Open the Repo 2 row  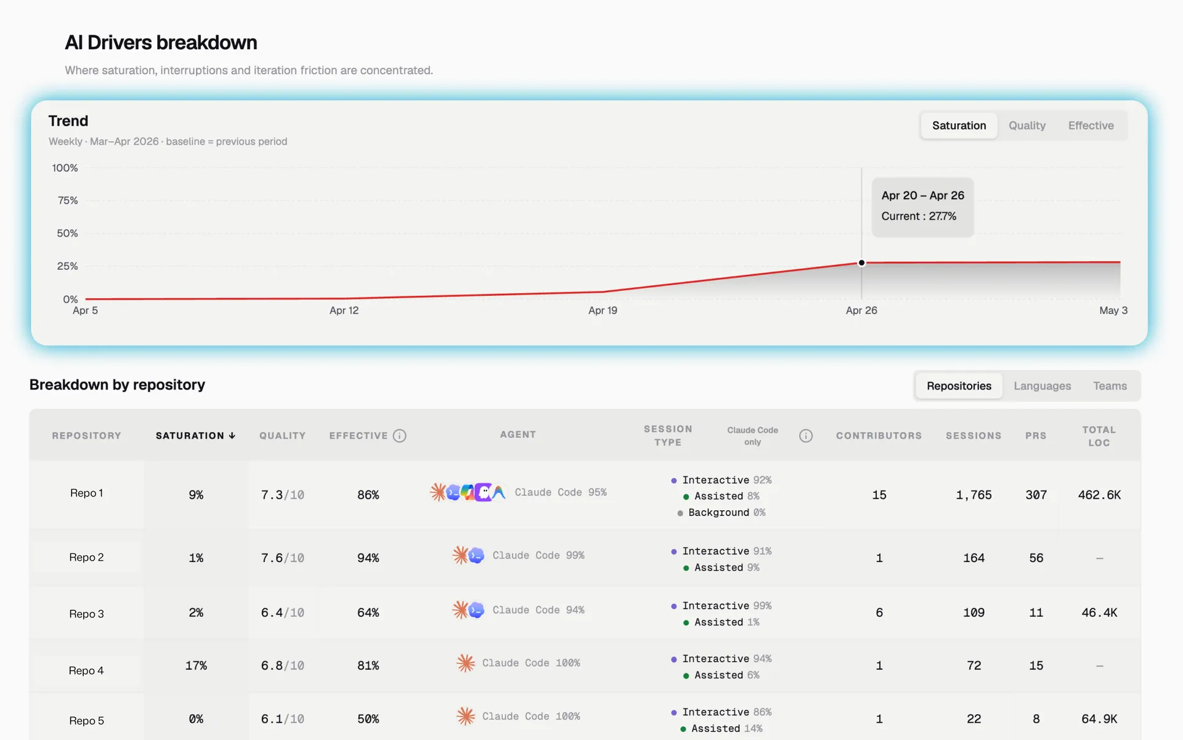coord(585,558)
